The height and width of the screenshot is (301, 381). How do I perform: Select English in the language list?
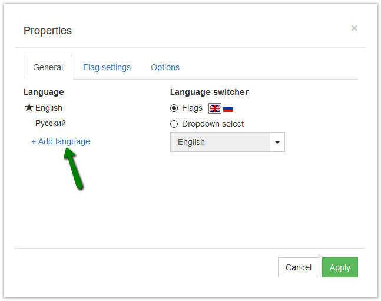pos(49,108)
